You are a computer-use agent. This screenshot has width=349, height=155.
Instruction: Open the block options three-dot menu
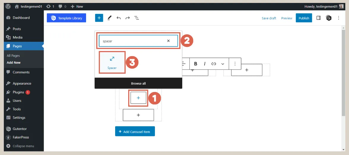235,64
